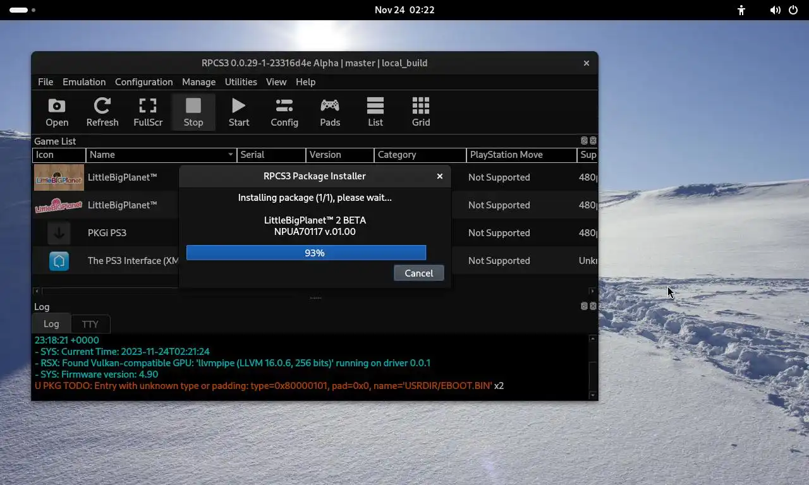Close the RPCS3 main window

[587, 63]
